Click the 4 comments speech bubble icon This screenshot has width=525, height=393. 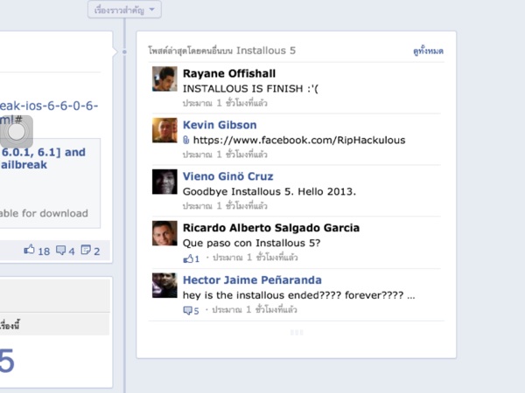click(60, 250)
